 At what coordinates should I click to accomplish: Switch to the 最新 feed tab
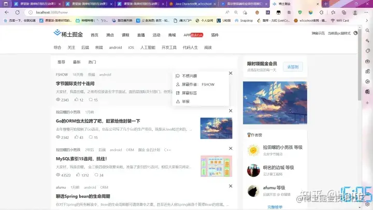tap(77, 62)
